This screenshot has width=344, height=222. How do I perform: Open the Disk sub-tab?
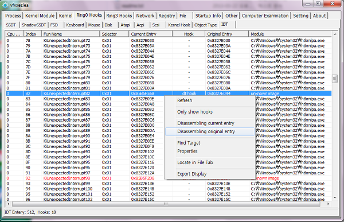(x=108, y=25)
